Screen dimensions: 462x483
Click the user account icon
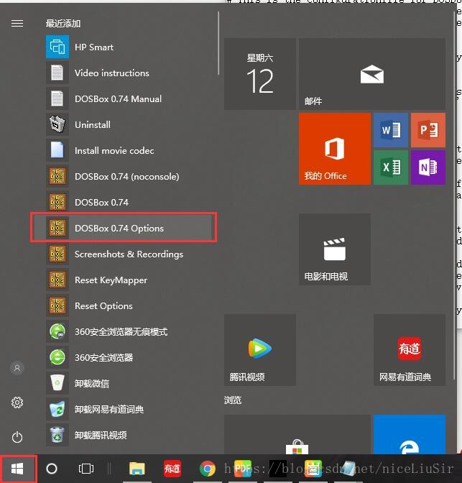point(17,368)
